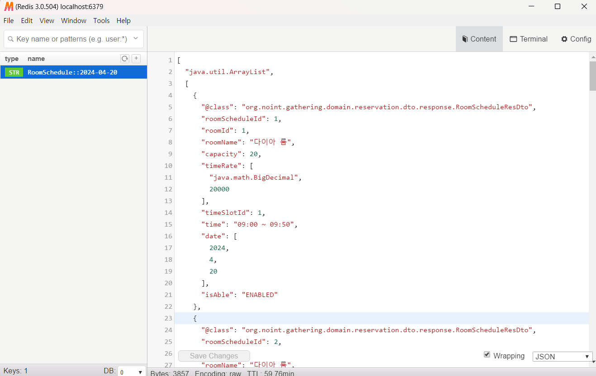Click the Keys: 1 status text
This screenshot has width=596, height=376.
pyautogui.click(x=16, y=371)
